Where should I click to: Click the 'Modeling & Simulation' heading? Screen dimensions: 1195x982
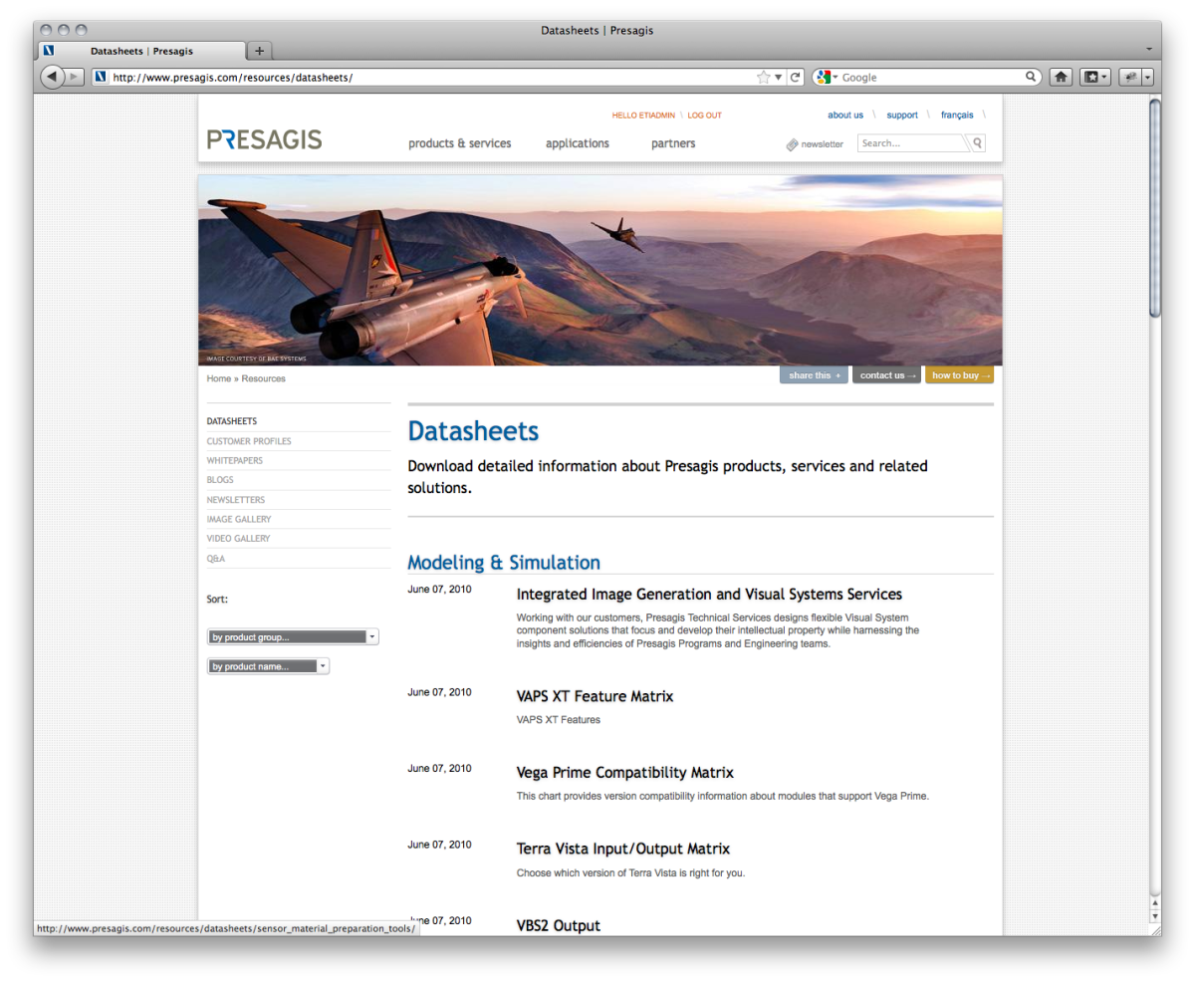point(504,563)
